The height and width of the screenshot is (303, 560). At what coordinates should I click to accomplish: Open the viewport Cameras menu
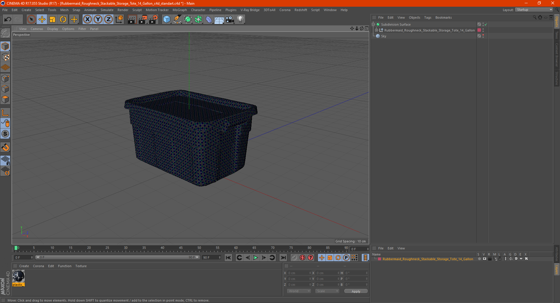point(37,29)
